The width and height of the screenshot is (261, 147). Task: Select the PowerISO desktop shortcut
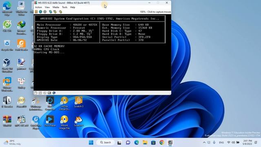(x=22, y=102)
